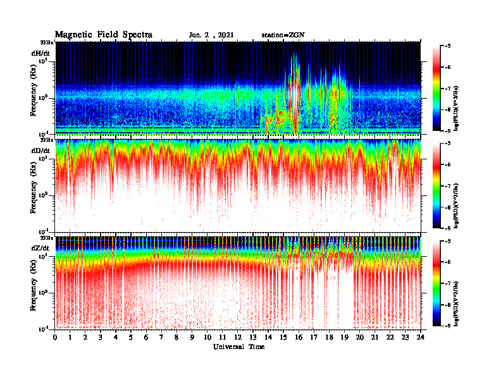Screen dimensions: 501x387
Task: Click the PSD units label beside dH/dt color bar
Action: pos(456,108)
